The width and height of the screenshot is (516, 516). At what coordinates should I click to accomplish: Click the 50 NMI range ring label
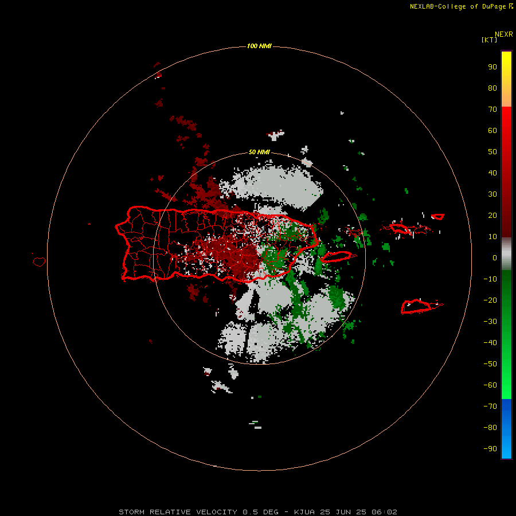point(259,152)
